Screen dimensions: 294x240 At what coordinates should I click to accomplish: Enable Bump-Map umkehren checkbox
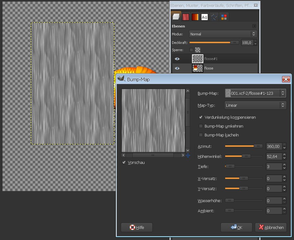(201, 126)
